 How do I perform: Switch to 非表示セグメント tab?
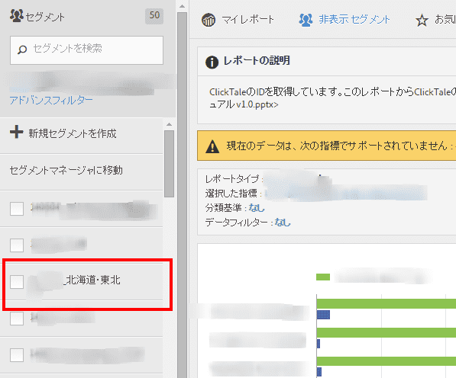coord(344,20)
